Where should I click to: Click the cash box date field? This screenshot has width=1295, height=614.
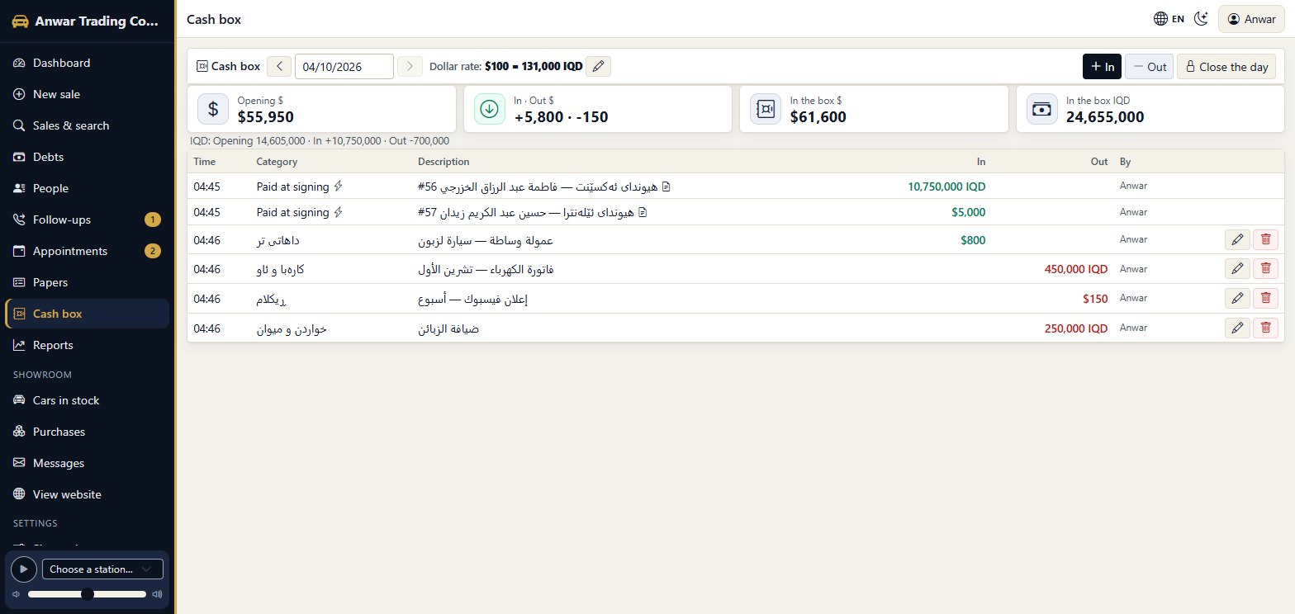pos(344,67)
